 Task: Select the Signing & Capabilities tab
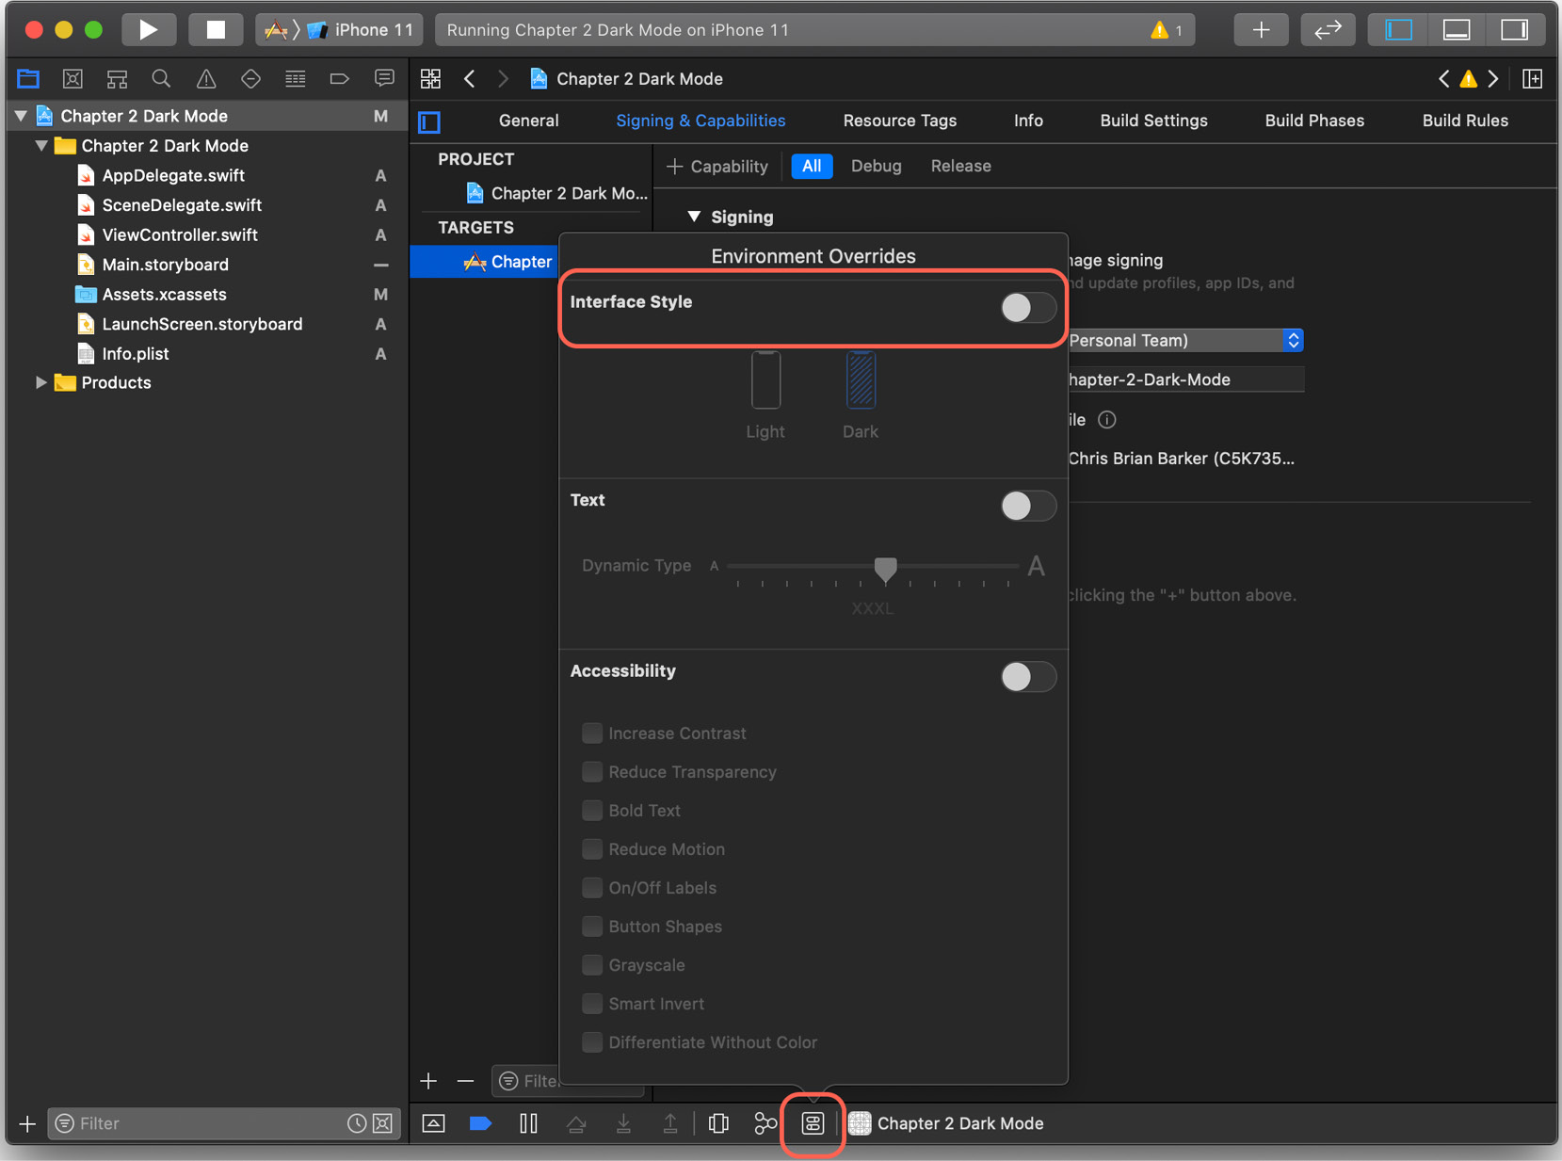[700, 121]
